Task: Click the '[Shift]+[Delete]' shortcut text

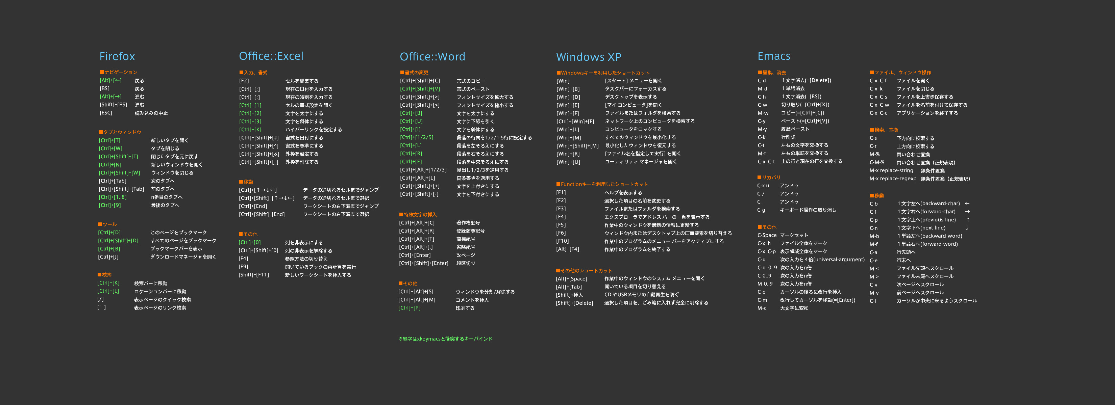Action: 574,303
